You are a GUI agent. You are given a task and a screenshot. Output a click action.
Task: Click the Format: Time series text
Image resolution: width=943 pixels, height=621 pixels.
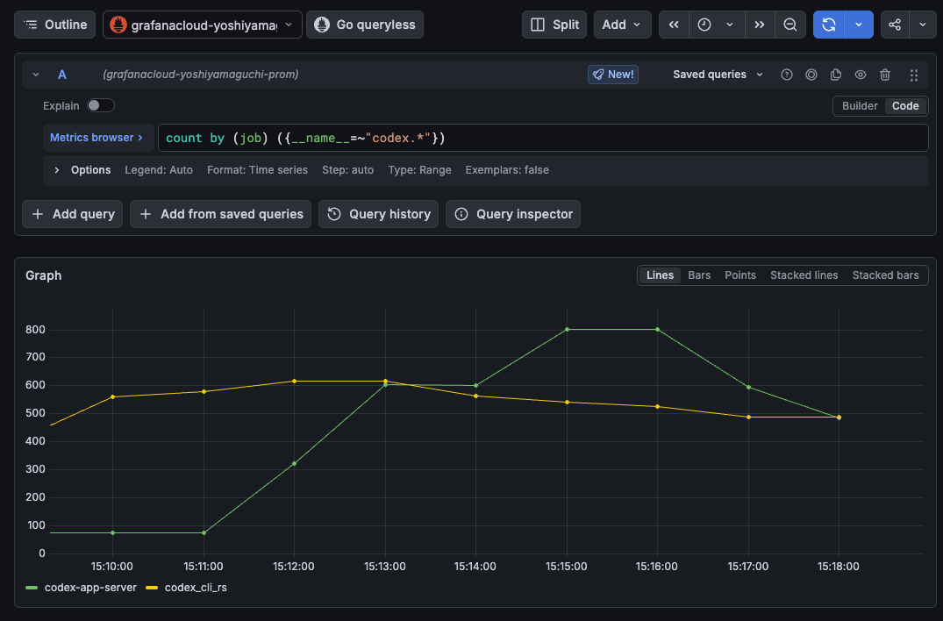tap(257, 170)
